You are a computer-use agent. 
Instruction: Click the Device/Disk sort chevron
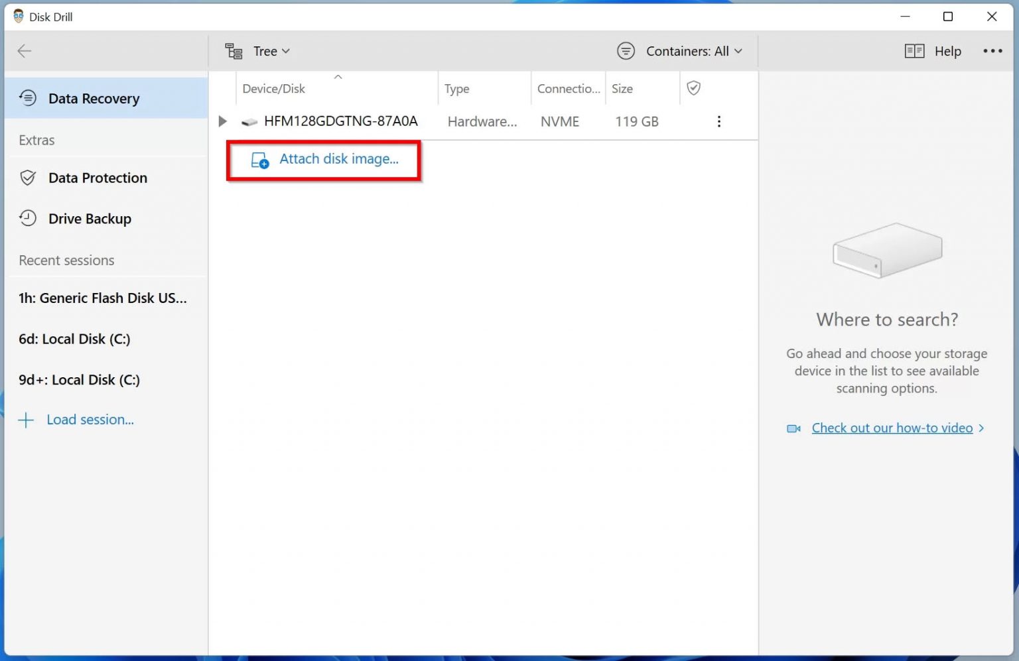(338, 77)
